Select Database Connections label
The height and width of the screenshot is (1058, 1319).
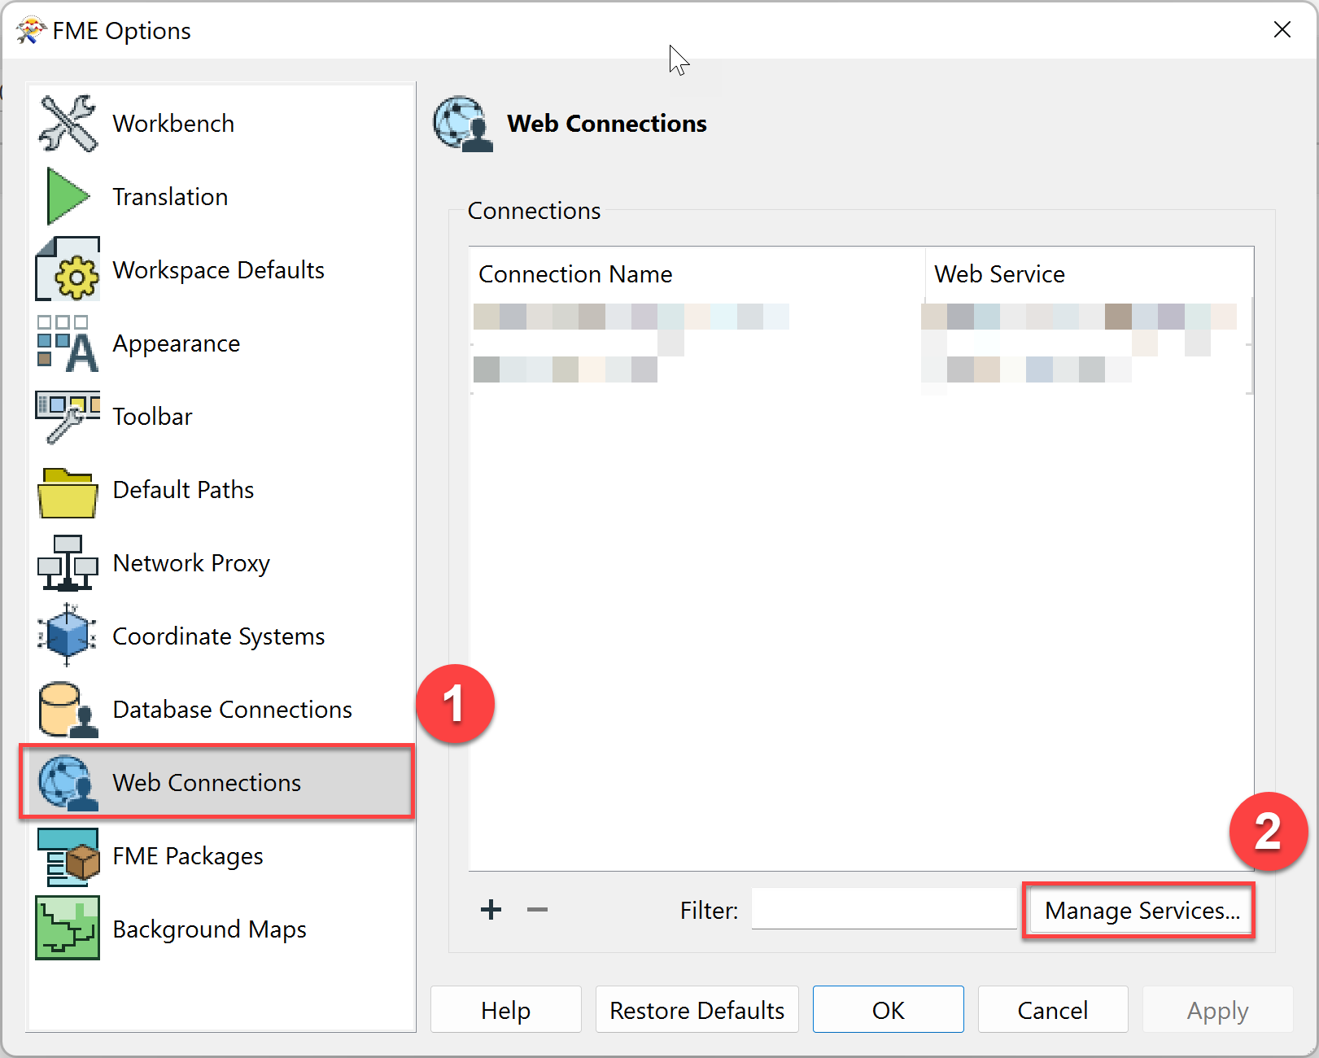click(233, 710)
